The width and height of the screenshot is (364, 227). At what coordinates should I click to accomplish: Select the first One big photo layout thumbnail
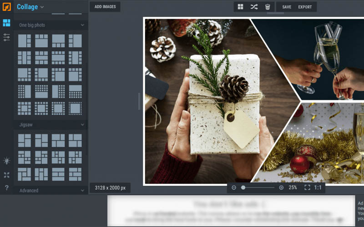pyautogui.click(x=25, y=41)
